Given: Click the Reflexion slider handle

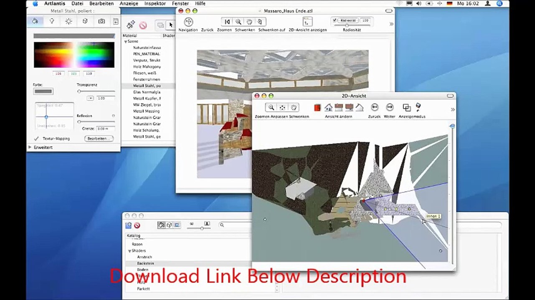Looking at the screenshot, I should coord(79,122).
